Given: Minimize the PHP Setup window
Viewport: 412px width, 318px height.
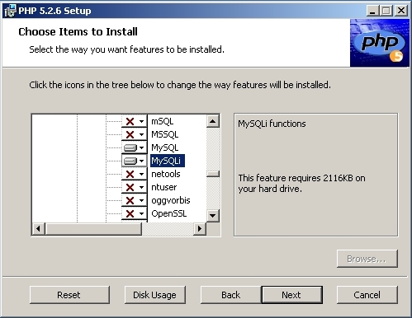Looking at the screenshot, I should pos(373,11).
